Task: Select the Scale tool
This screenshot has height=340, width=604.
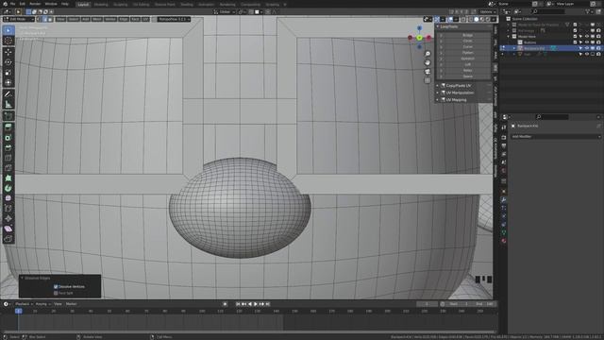Action: tap(8, 73)
